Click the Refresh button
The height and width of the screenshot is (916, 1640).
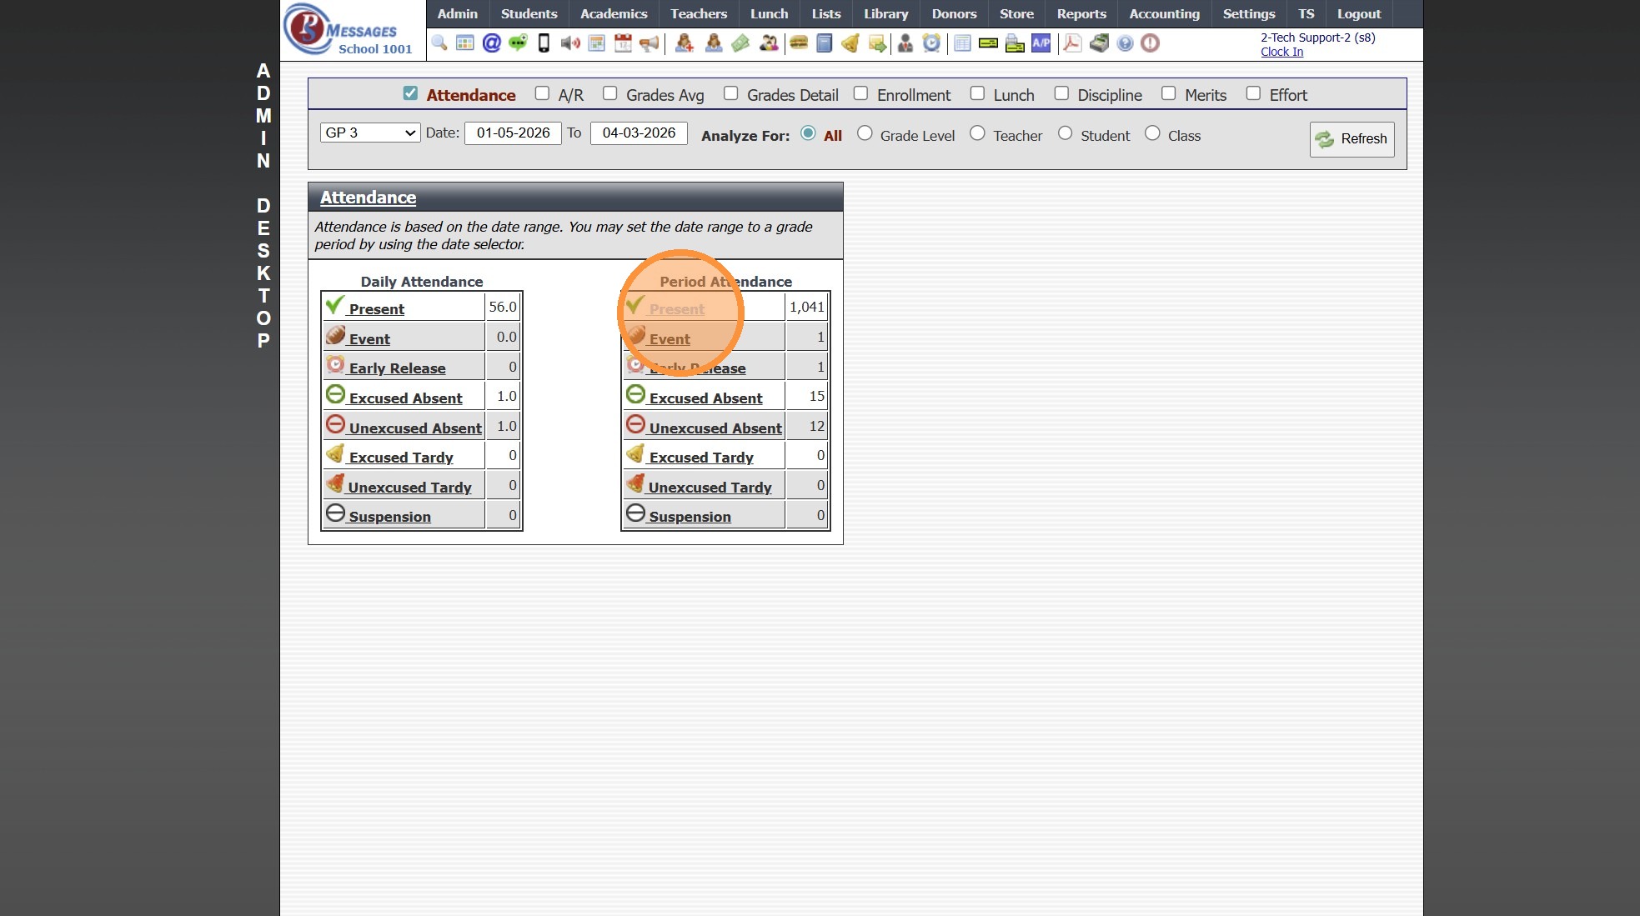[1352, 139]
